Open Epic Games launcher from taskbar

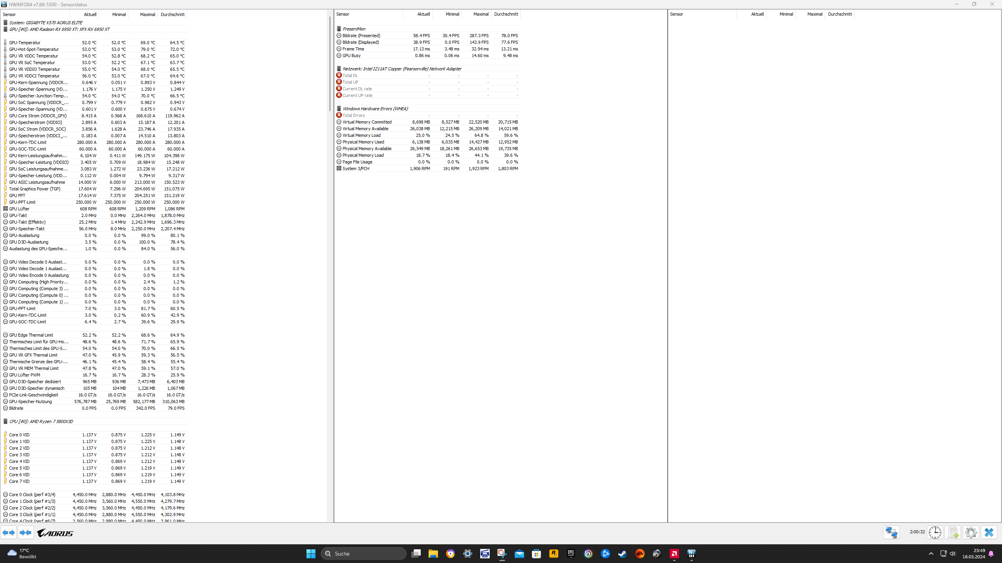(571, 554)
